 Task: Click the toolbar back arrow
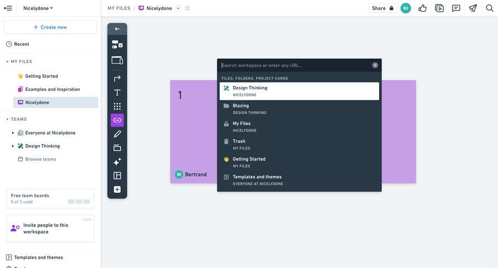(117, 29)
